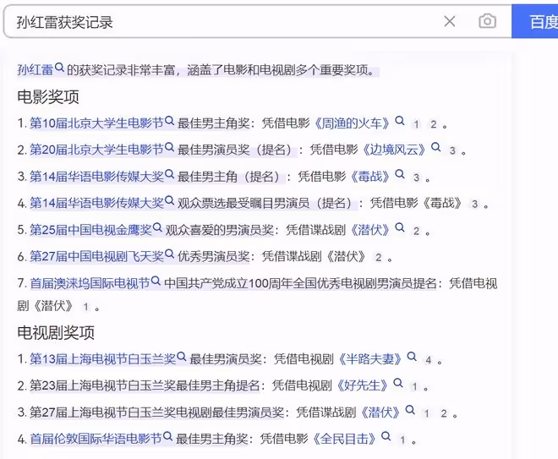Open citation 1 on the 第27届白玉兰奖 line

(426, 413)
